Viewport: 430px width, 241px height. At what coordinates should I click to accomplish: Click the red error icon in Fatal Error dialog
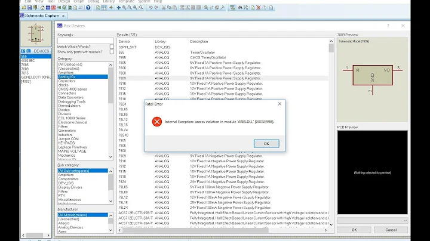pos(157,122)
